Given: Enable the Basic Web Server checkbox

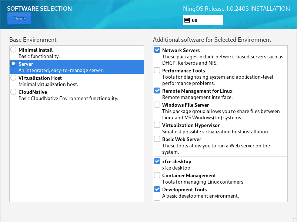Looking at the screenshot, I should coord(157,139).
